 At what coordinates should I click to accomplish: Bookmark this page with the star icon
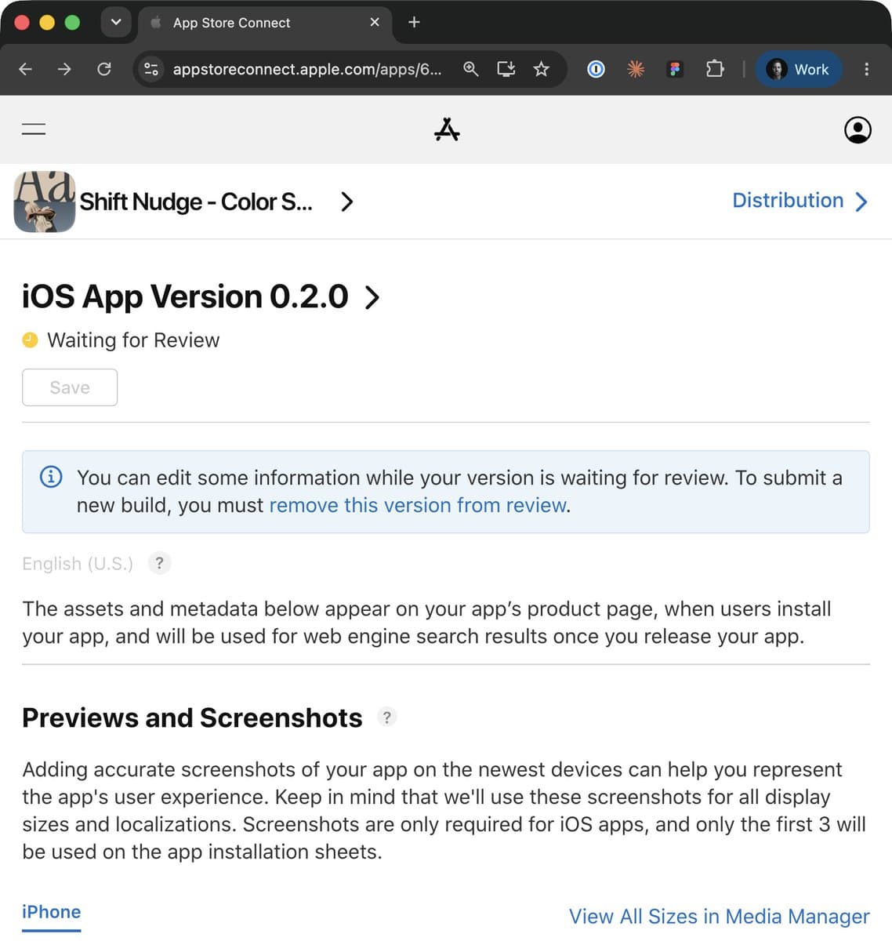(x=541, y=69)
